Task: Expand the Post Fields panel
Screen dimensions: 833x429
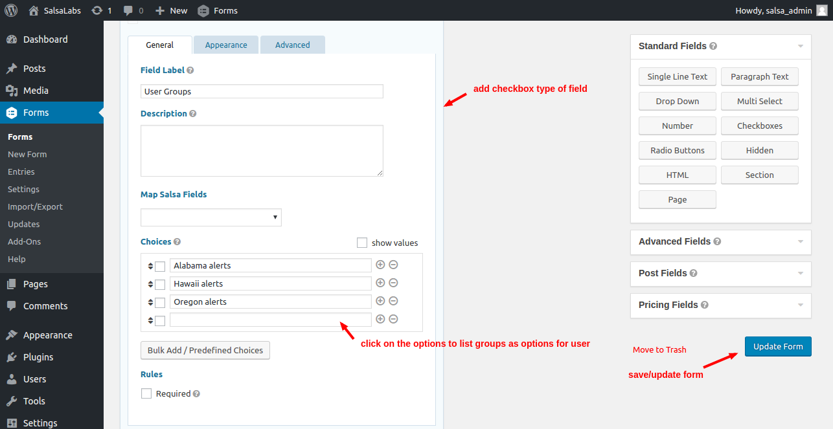Action: (801, 273)
